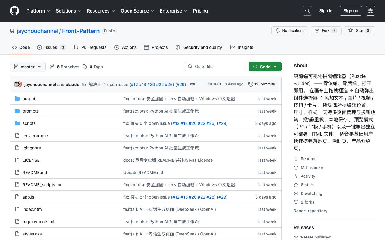Open the prompts folder

click(x=31, y=111)
